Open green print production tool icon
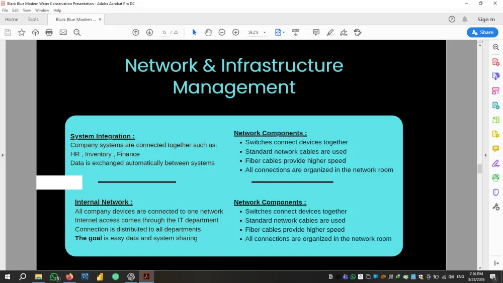Screen dimensions: 503x283 495,177
